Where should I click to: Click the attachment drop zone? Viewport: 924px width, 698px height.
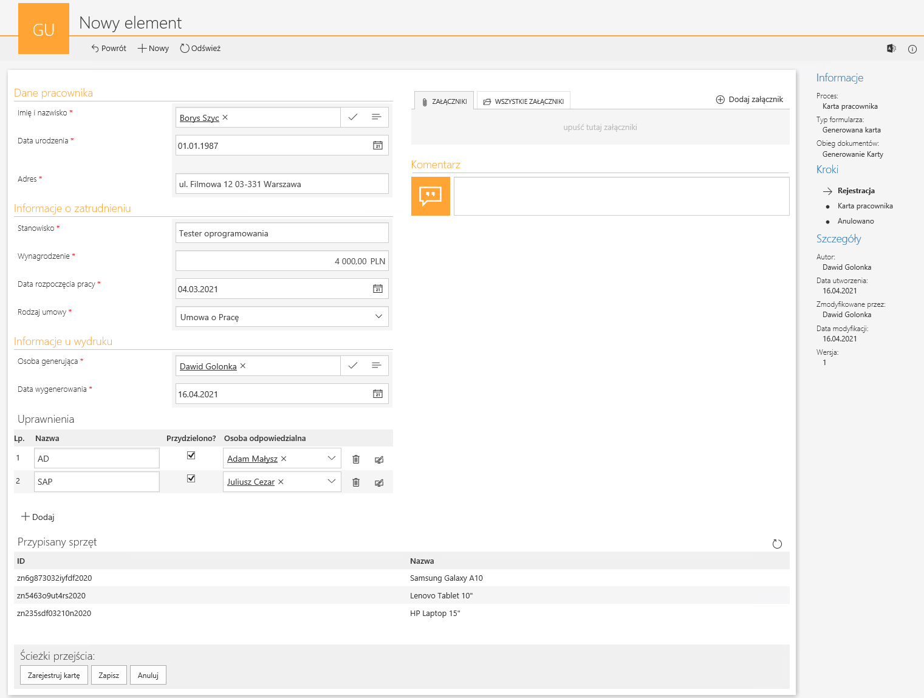tap(600, 127)
